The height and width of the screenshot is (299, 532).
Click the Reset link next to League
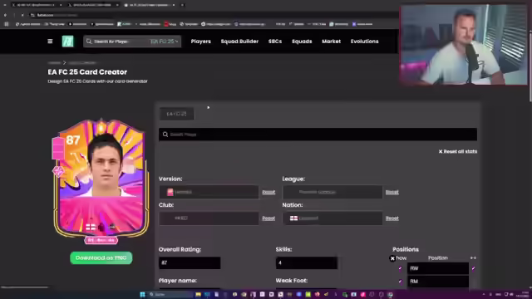click(392, 192)
